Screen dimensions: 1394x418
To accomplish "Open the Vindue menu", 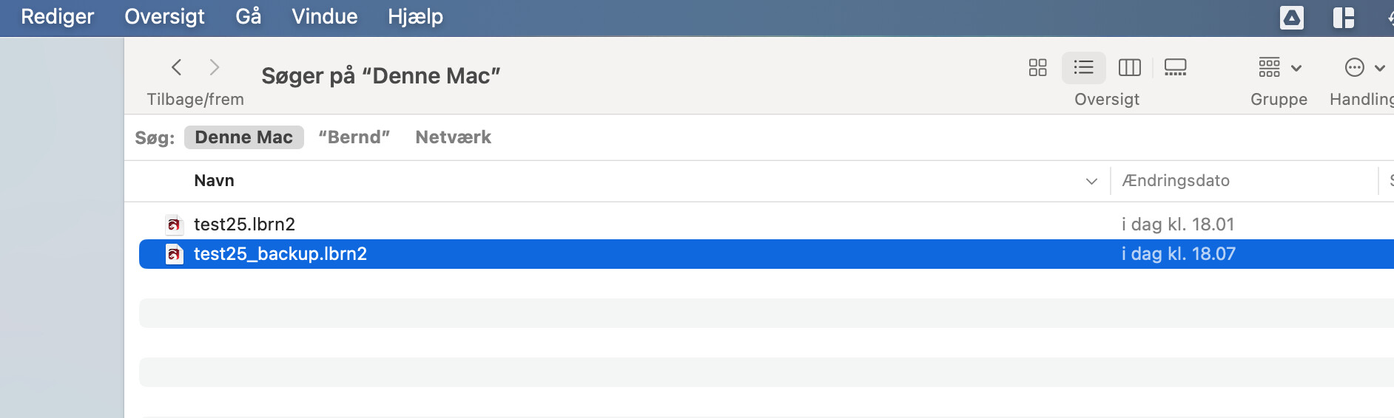I will [x=324, y=16].
